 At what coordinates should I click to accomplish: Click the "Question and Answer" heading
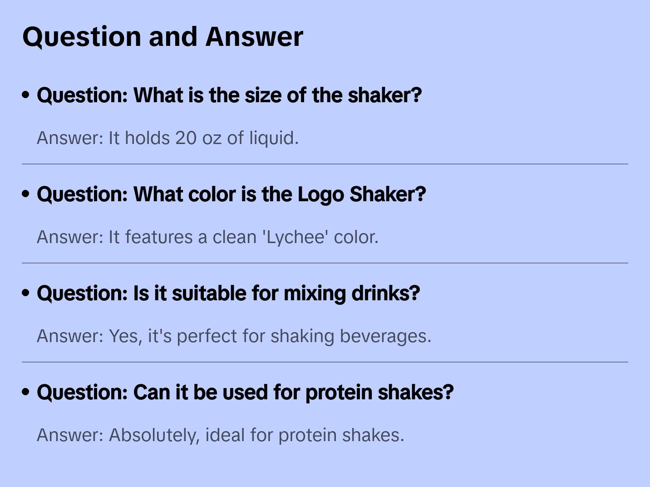[162, 36]
